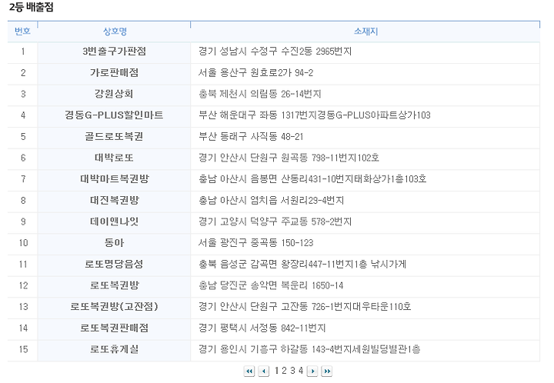
Task: Select store name 가로판매점
Action: (x=114, y=73)
